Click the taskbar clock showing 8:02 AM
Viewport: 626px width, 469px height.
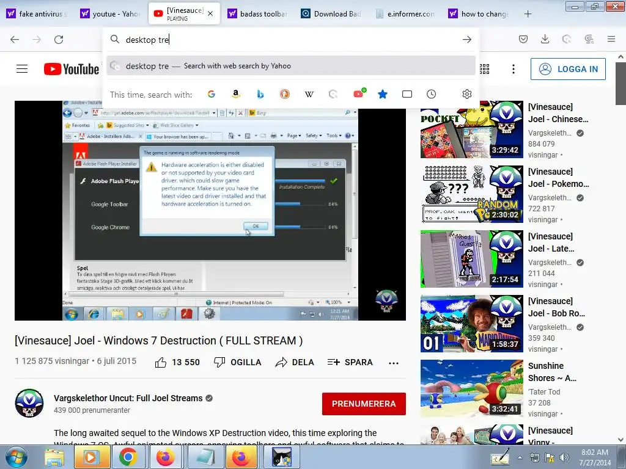point(595,457)
